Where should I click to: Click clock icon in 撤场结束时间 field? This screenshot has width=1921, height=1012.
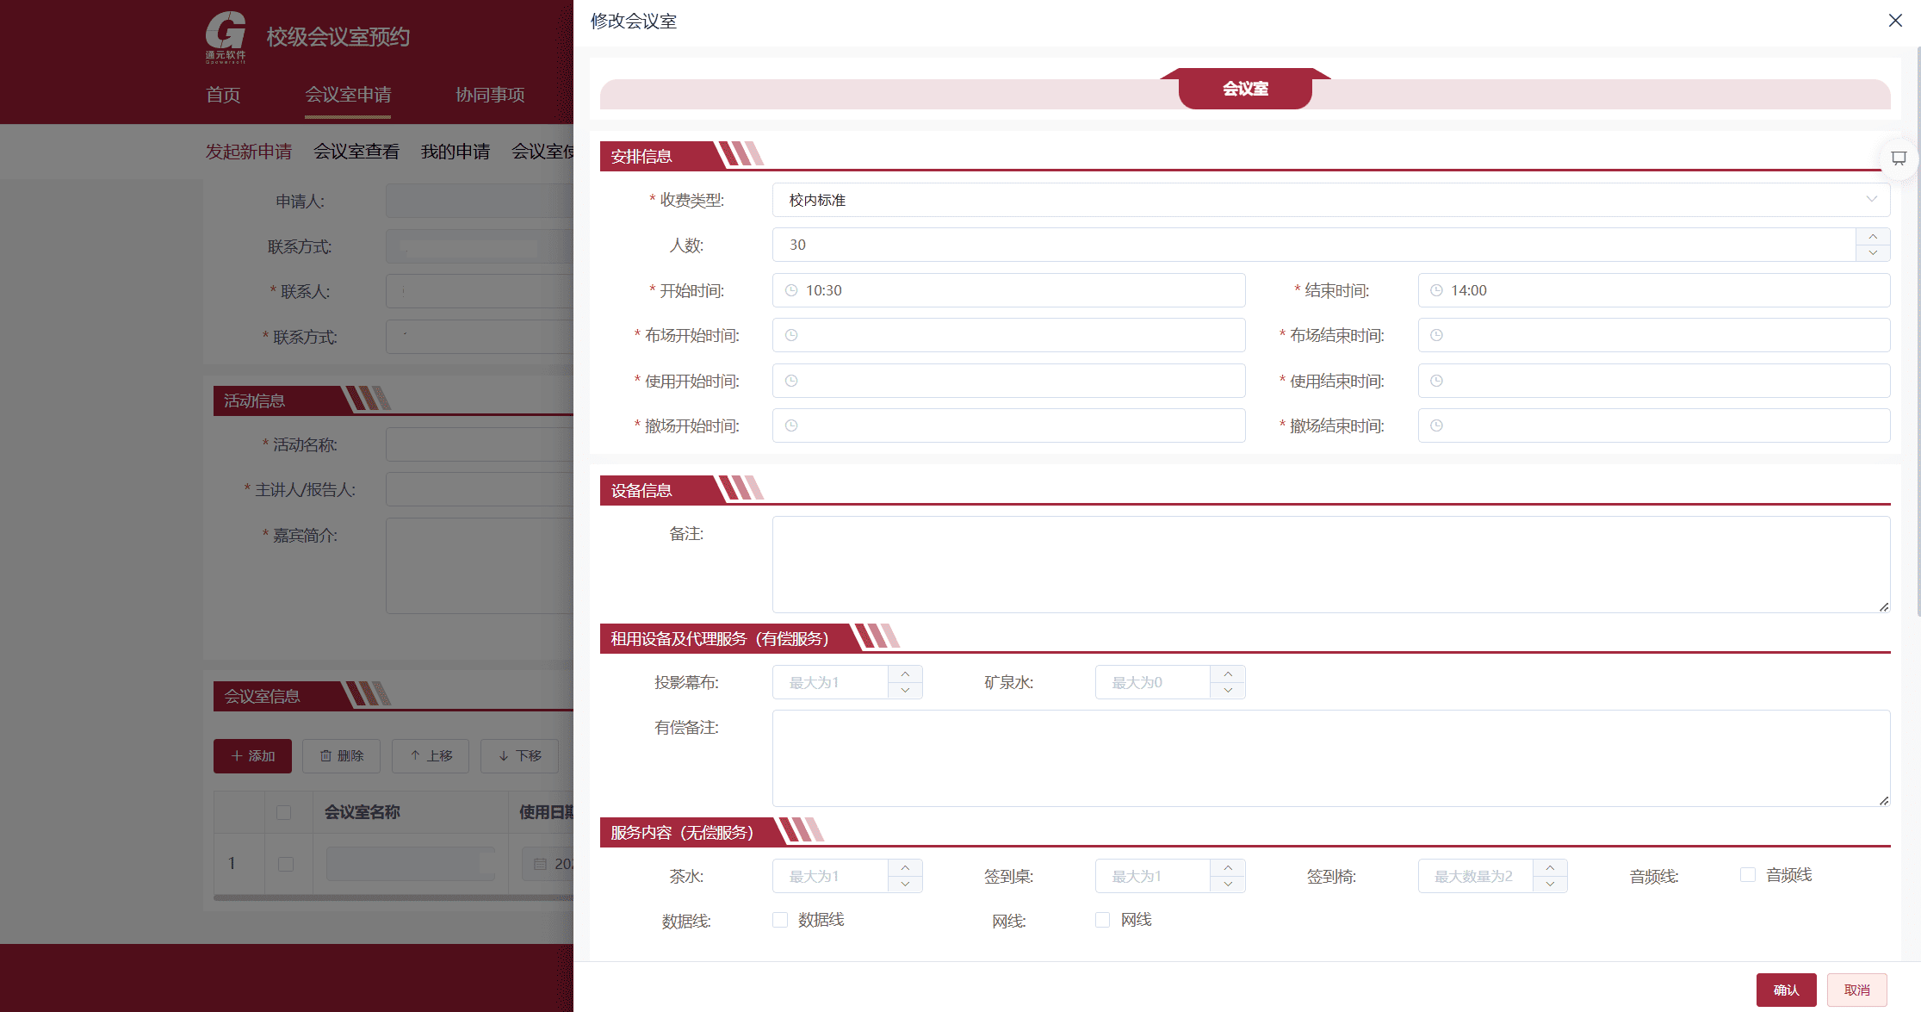pyautogui.click(x=1436, y=425)
